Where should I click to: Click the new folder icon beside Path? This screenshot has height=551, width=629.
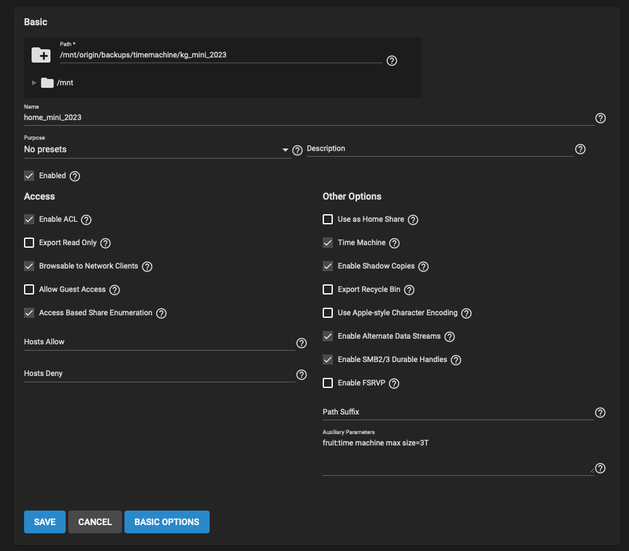tap(41, 55)
